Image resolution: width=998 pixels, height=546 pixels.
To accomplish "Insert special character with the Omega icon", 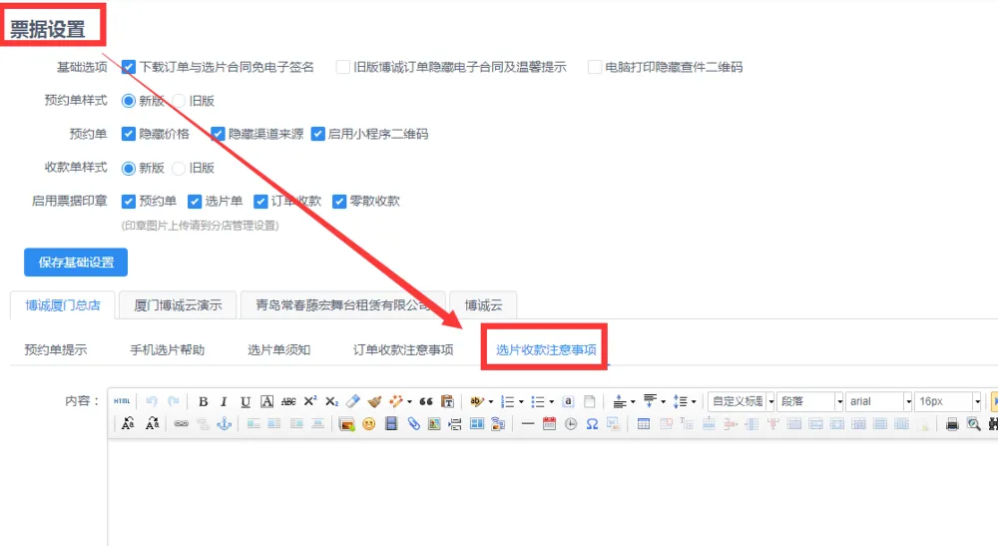I will [592, 424].
